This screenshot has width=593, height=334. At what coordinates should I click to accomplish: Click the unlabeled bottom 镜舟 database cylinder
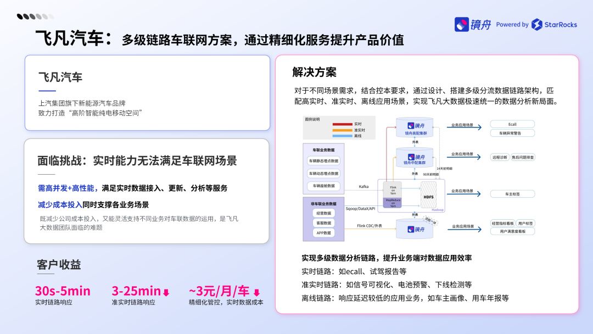coord(415,229)
